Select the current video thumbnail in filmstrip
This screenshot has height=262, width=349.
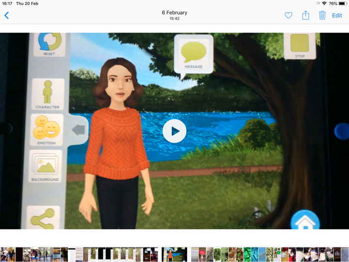coord(174,254)
